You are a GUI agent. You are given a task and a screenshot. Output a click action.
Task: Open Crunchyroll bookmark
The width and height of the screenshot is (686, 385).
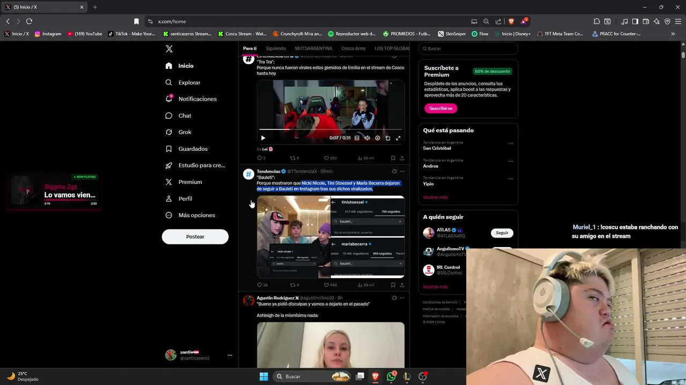(x=297, y=34)
